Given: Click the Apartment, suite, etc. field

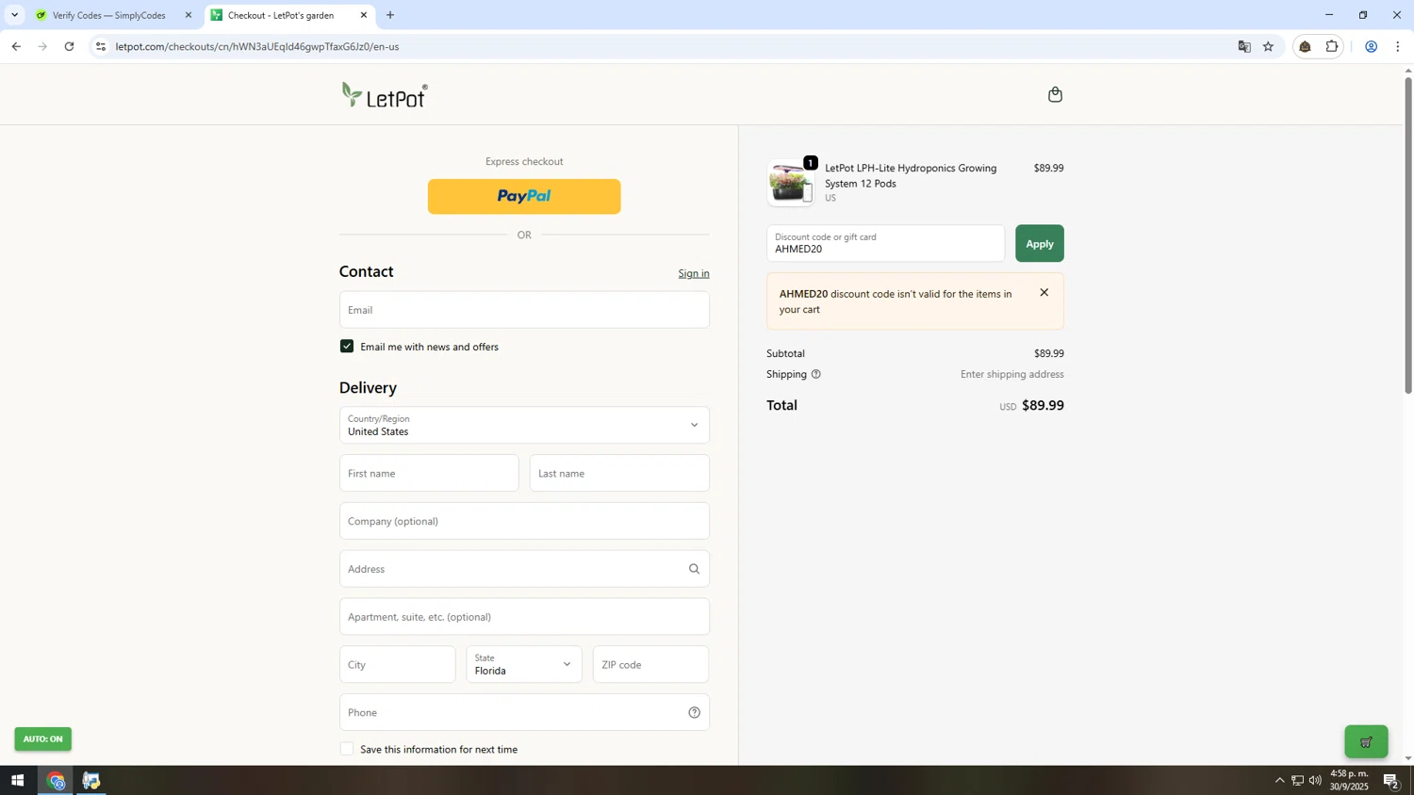Looking at the screenshot, I should click(524, 617).
